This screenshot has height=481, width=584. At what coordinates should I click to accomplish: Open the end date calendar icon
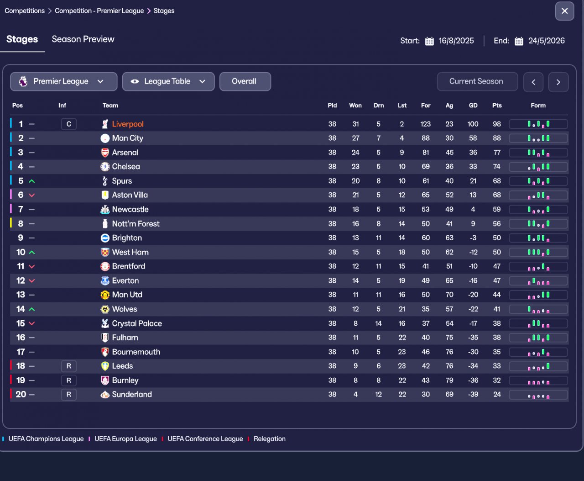coord(519,41)
